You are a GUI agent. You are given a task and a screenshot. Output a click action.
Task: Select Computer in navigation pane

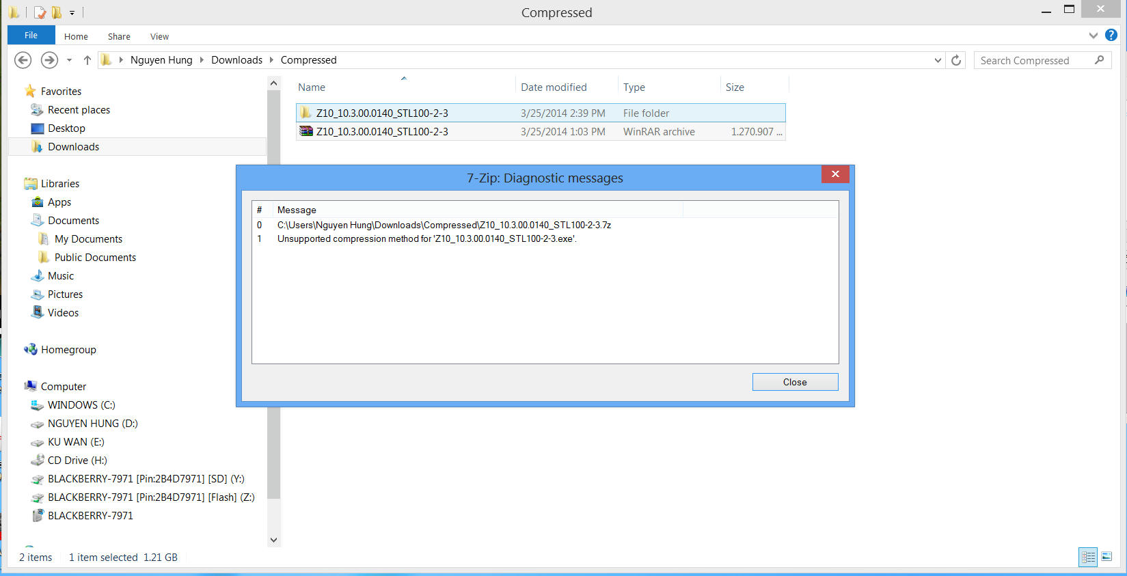tap(64, 386)
